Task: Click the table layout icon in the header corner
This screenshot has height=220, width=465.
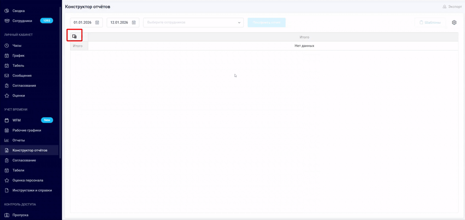Action: [x=74, y=37]
